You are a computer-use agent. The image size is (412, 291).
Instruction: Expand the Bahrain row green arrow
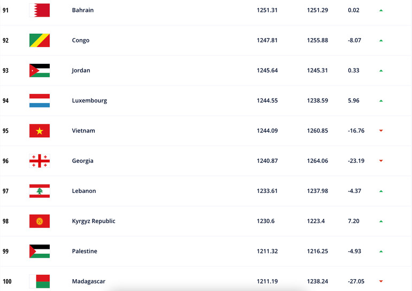381,10
